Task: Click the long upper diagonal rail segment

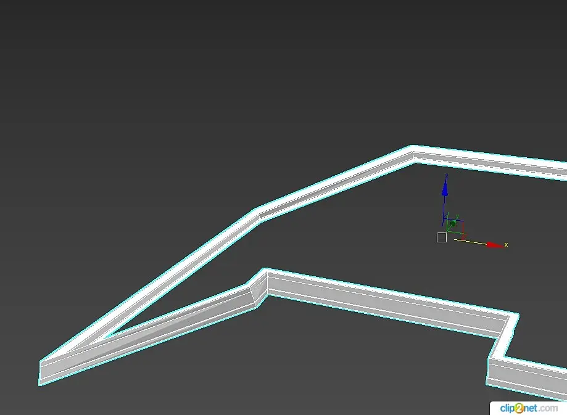Action: point(152,286)
